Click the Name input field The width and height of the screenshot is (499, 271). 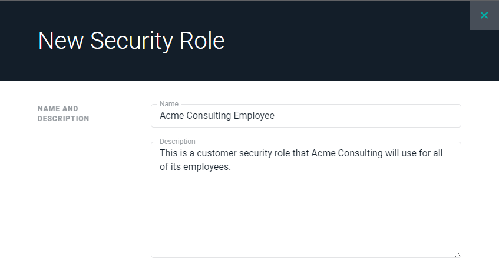[306, 116]
